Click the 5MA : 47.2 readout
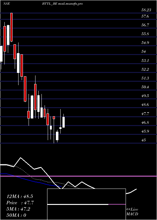This screenshot has width=157, height=220. (18, 209)
